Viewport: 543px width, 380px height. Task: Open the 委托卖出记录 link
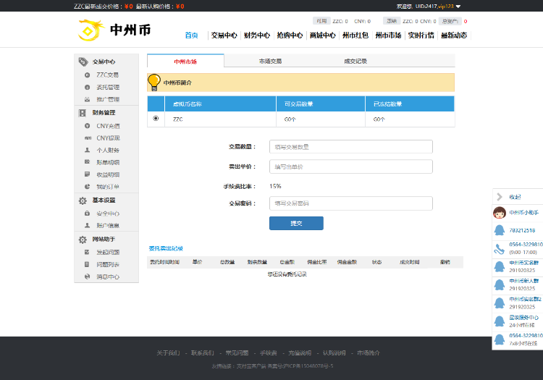(x=166, y=248)
